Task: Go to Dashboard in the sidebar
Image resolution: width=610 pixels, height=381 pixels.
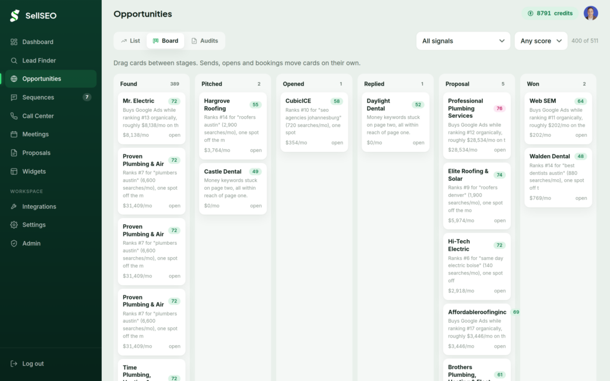Action: coord(51,42)
